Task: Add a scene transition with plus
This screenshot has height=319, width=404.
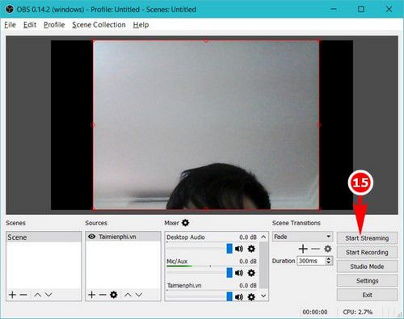Action: coord(303,249)
